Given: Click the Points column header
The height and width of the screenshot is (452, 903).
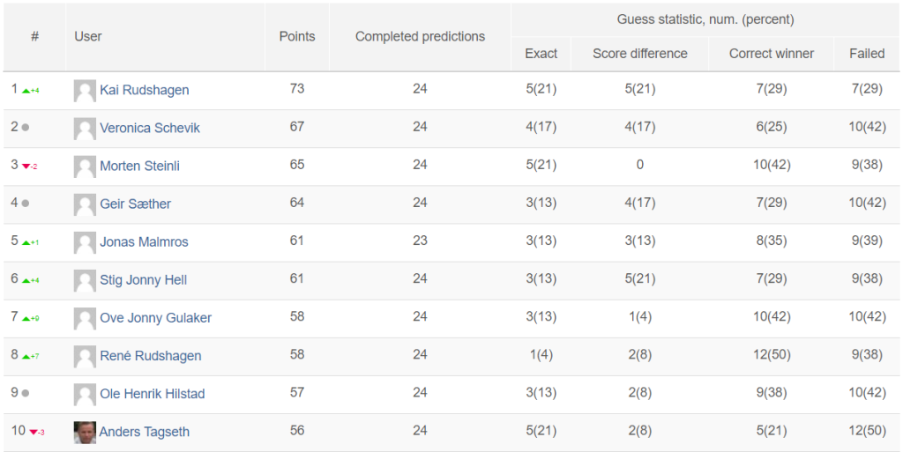Looking at the screenshot, I should click(297, 36).
